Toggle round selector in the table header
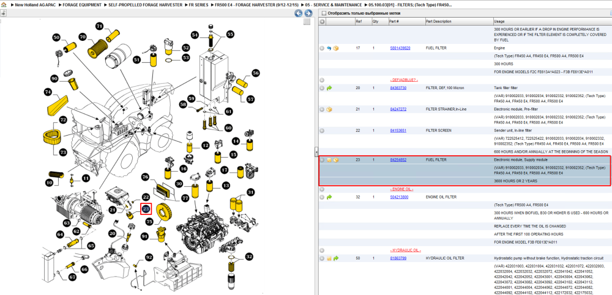 pyautogui.click(x=322, y=21)
